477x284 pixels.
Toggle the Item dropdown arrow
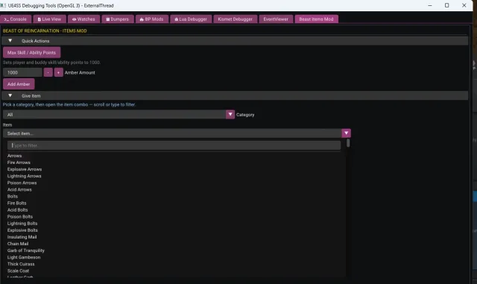(346, 133)
